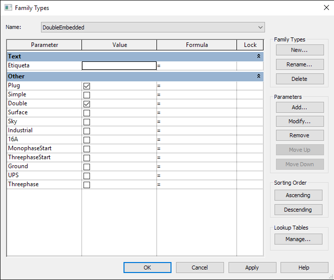Viewport: 334px width, 280px height.
Task: Check the Threephase checkbox
Action: coord(86,185)
